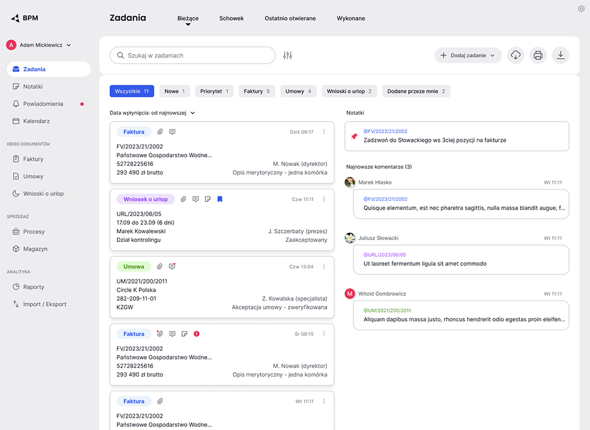This screenshot has width=590, height=430.
Task: Expand the Adam Mickiewicz user menu
Action: tap(39, 45)
